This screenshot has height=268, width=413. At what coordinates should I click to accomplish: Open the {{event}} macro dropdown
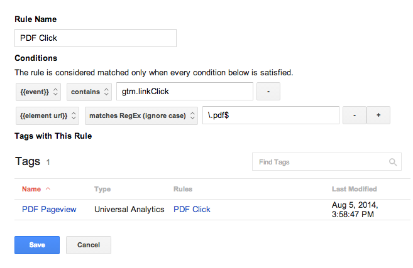click(38, 92)
